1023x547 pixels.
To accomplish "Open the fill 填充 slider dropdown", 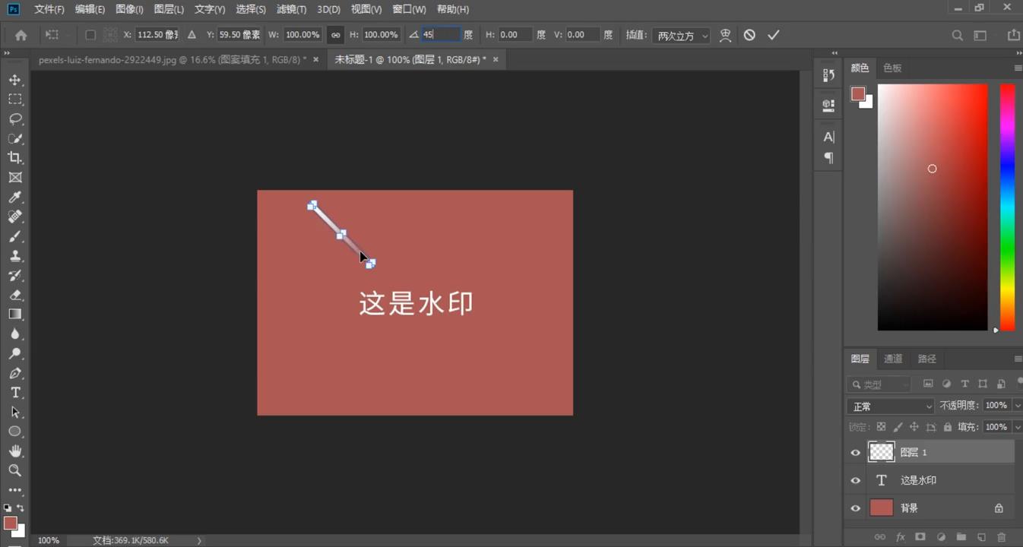I will coord(1018,427).
